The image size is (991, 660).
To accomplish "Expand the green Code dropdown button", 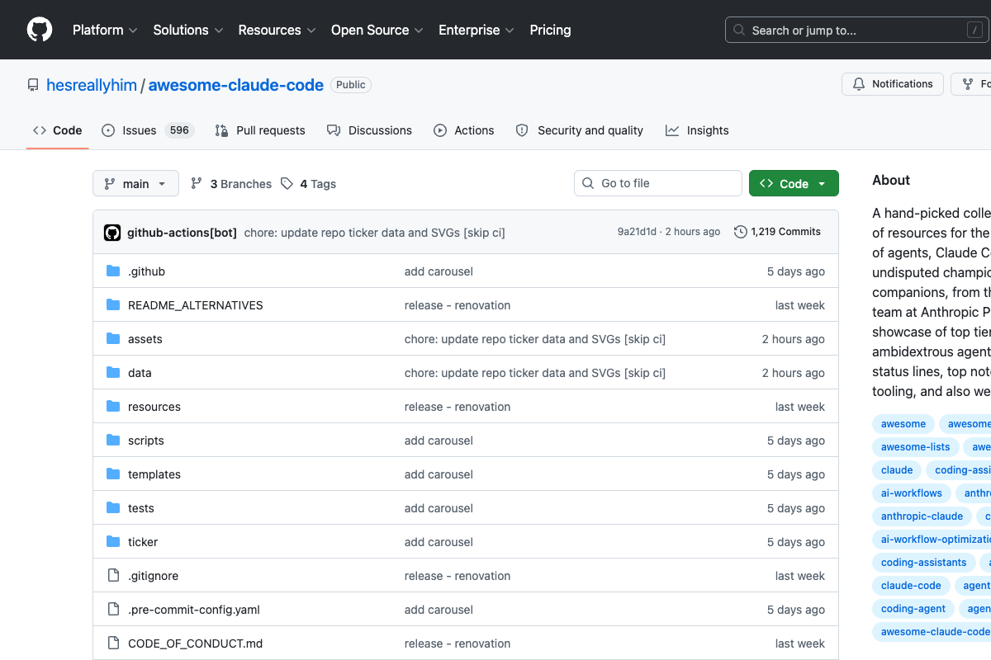I will [x=794, y=184].
